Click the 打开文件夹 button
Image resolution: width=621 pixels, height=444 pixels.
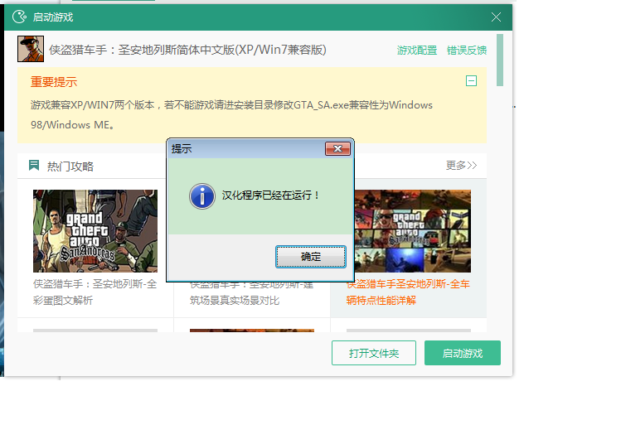(373, 353)
